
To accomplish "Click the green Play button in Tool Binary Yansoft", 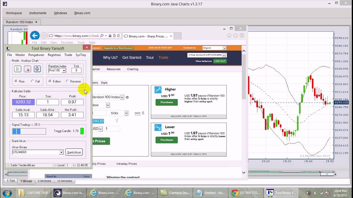I will 18,69.
